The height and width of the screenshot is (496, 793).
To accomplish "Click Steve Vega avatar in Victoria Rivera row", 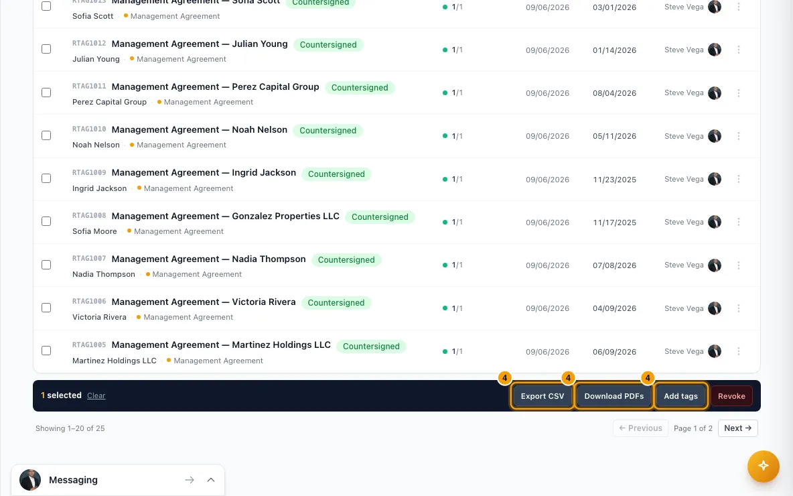I will (x=715, y=308).
